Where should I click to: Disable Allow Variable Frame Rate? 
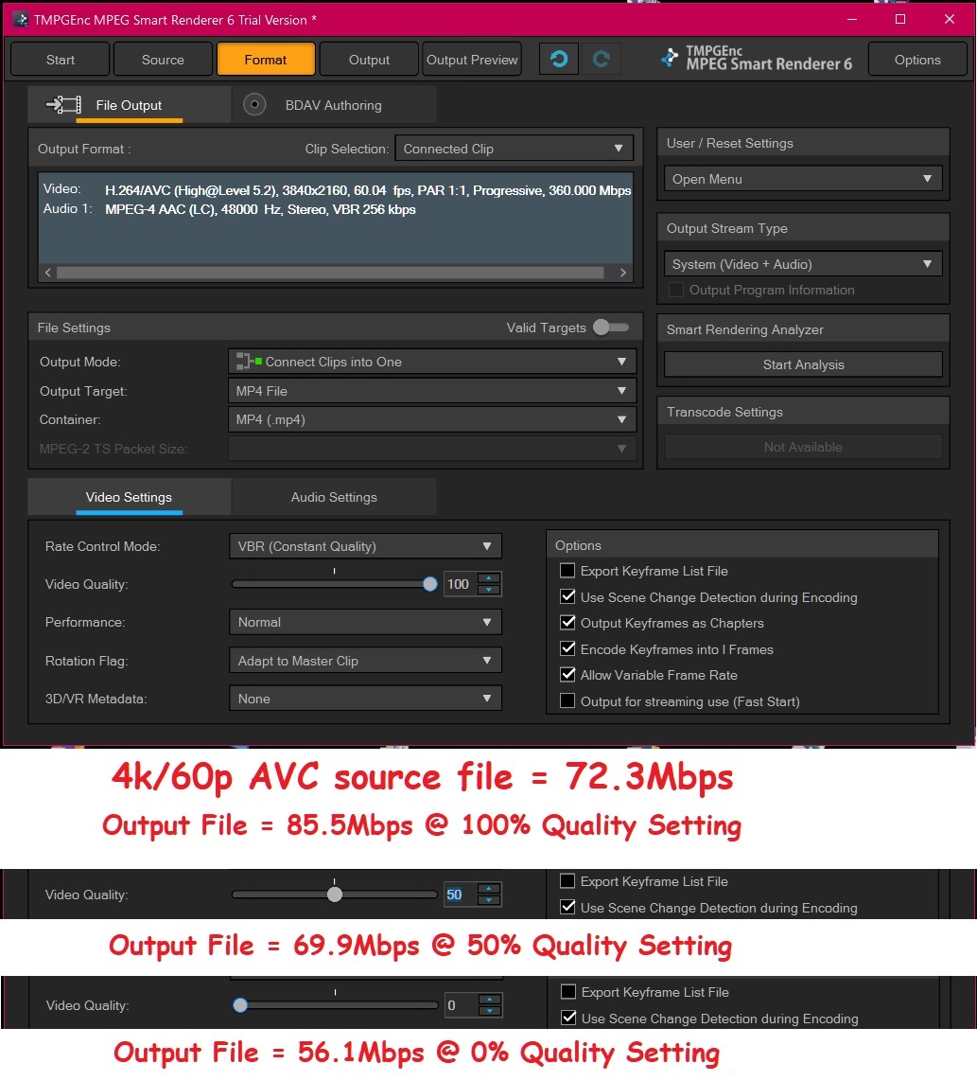pyautogui.click(x=567, y=674)
